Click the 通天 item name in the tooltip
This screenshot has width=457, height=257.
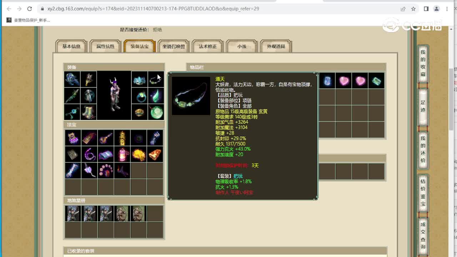(x=220, y=79)
